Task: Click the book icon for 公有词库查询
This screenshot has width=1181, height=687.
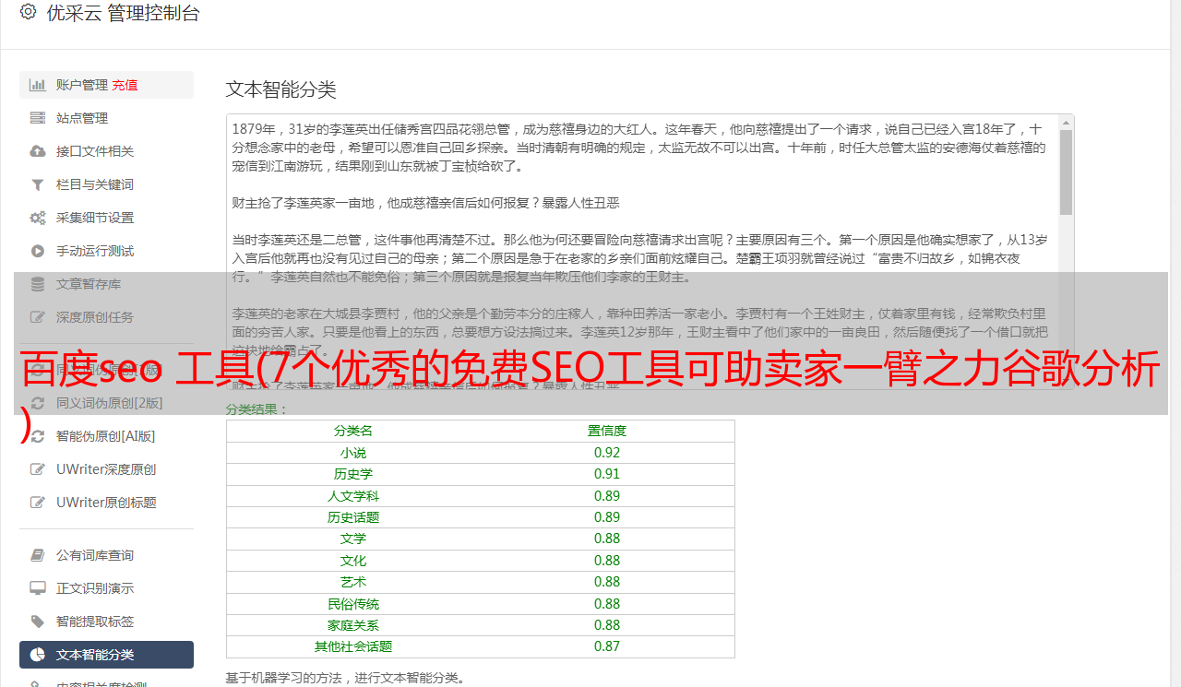Action: click(x=38, y=555)
